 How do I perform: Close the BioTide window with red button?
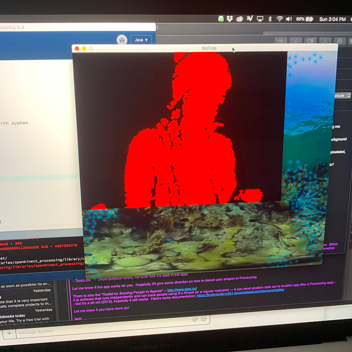[77, 48]
